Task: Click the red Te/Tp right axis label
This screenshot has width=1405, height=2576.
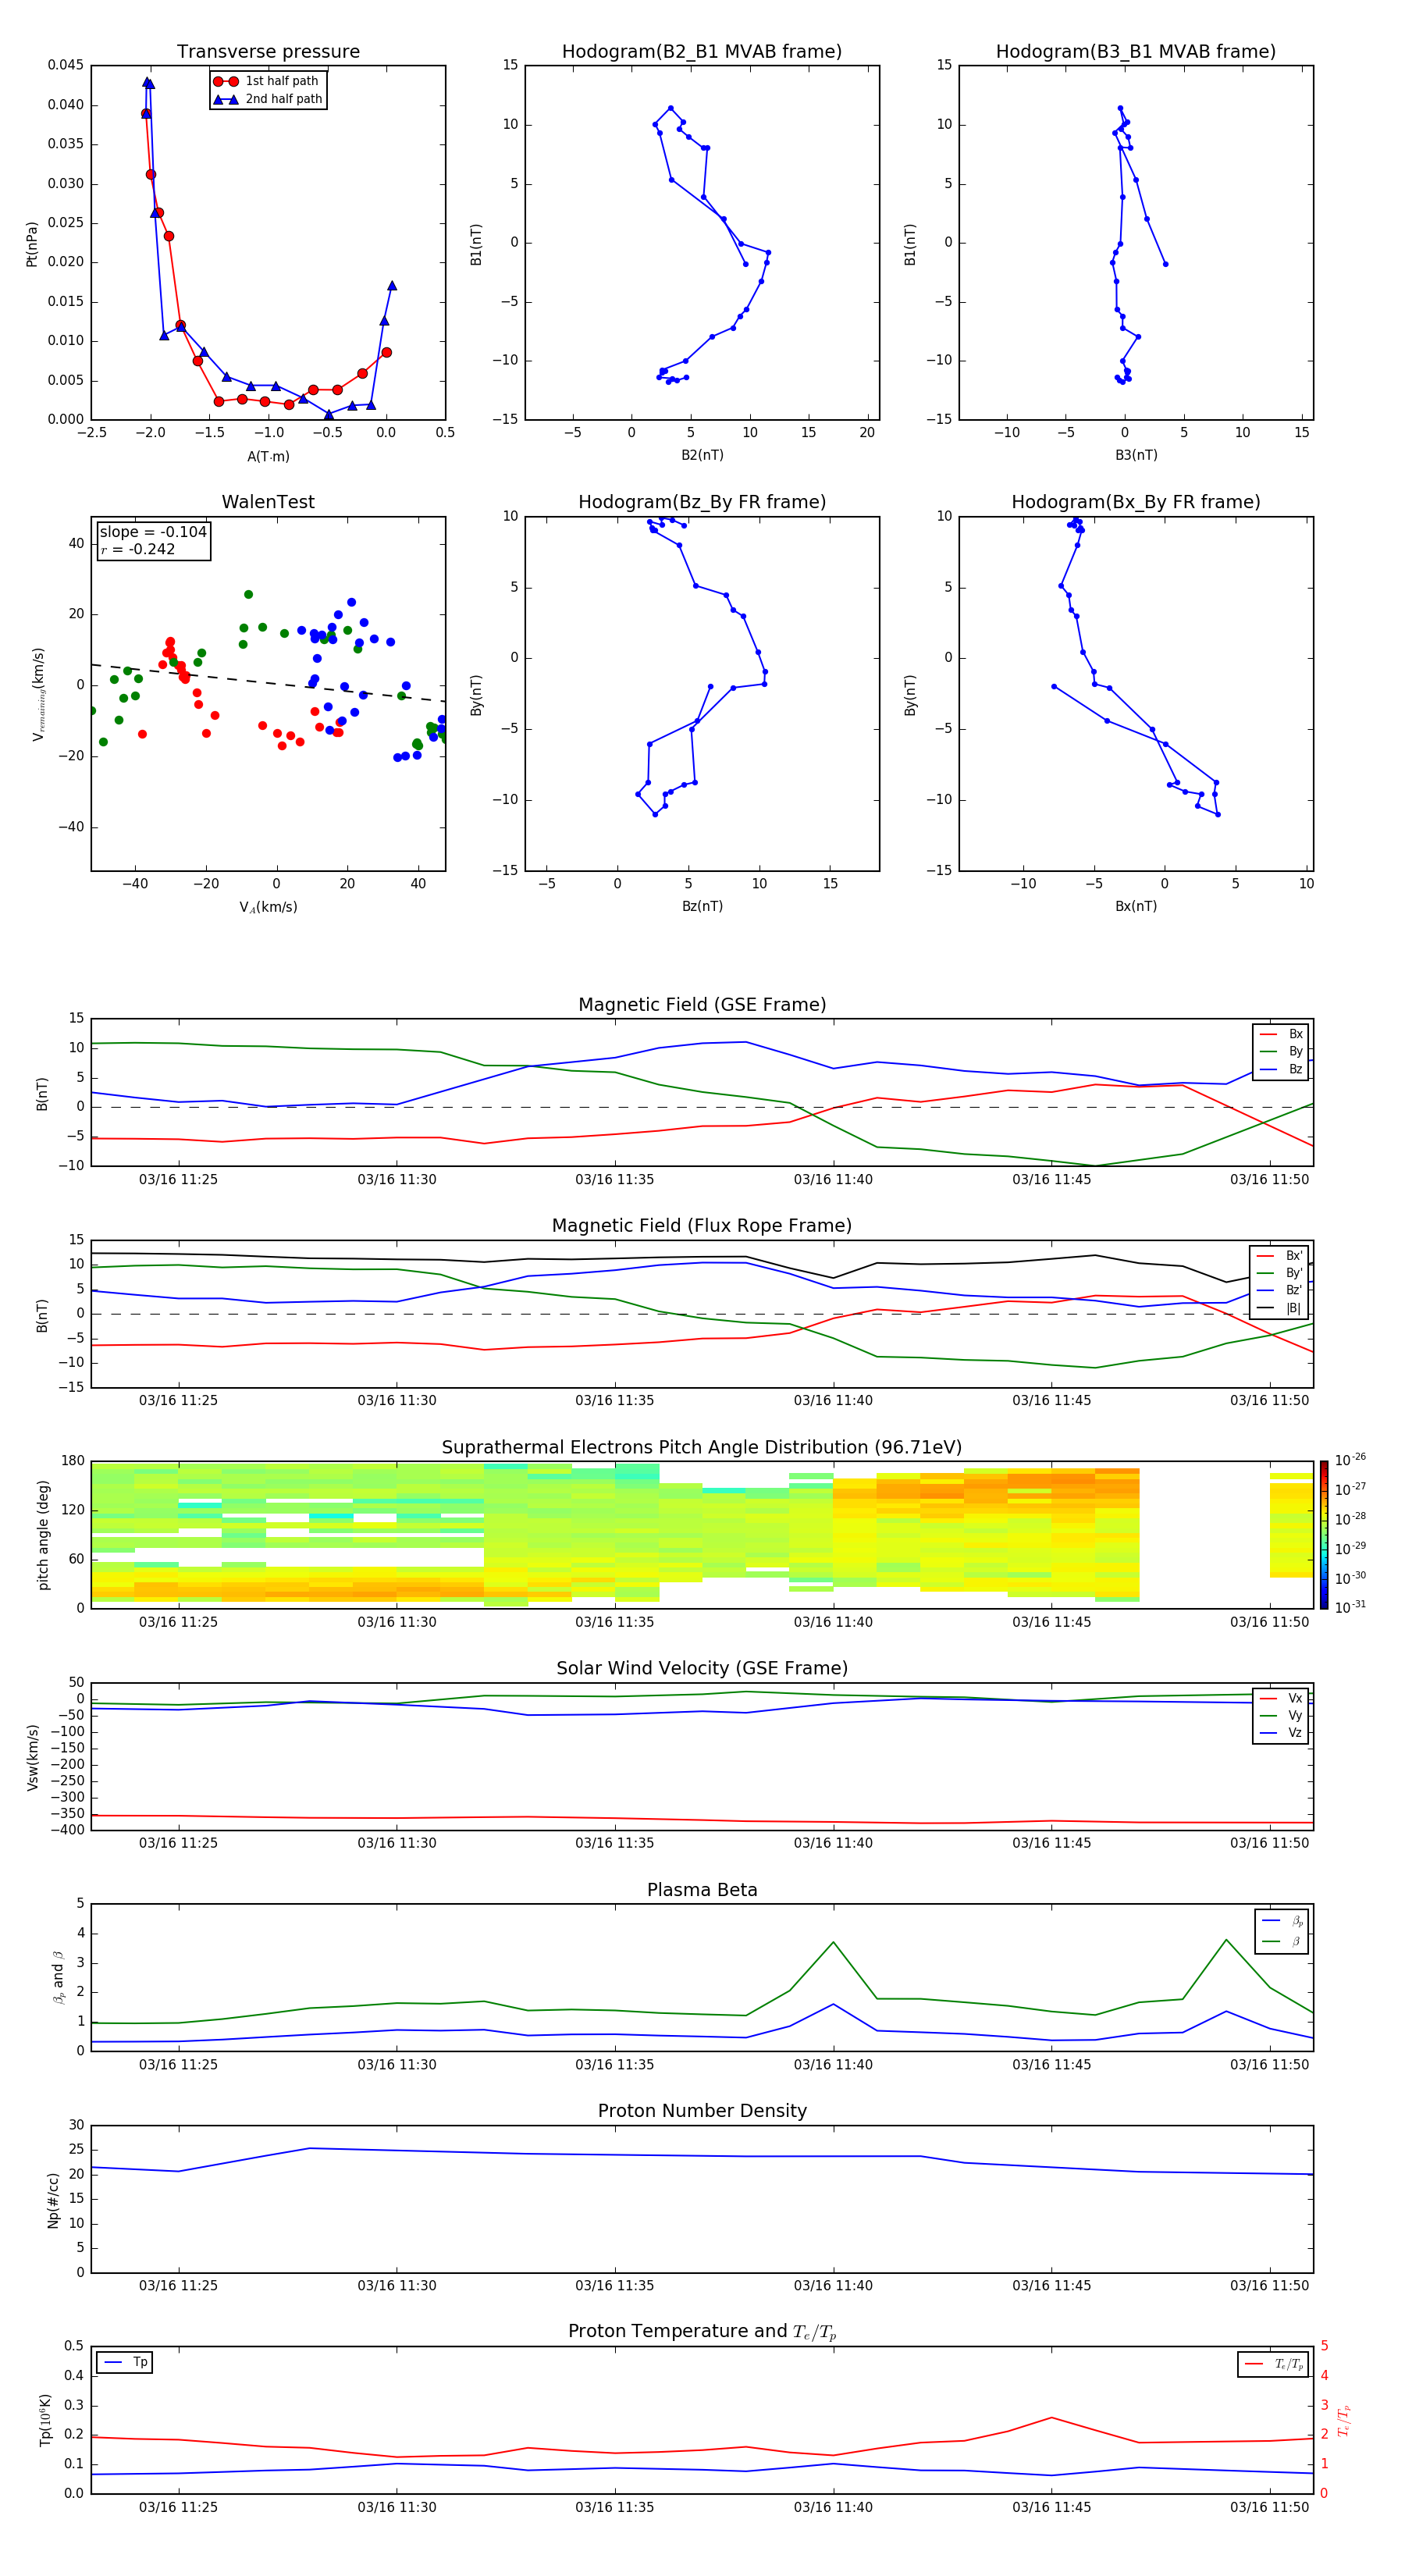Action: [1343, 2420]
